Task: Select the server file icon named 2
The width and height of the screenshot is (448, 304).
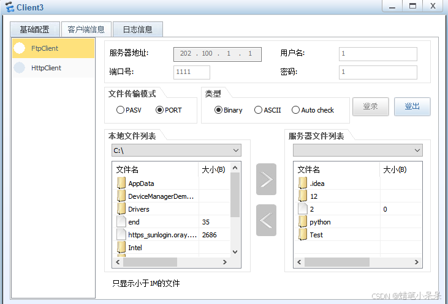Action: tap(303, 209)
